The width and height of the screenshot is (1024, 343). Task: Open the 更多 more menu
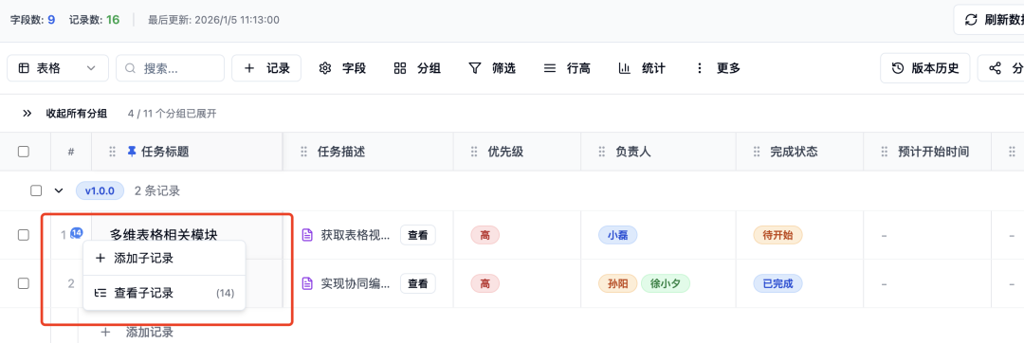tap(717, 68)
